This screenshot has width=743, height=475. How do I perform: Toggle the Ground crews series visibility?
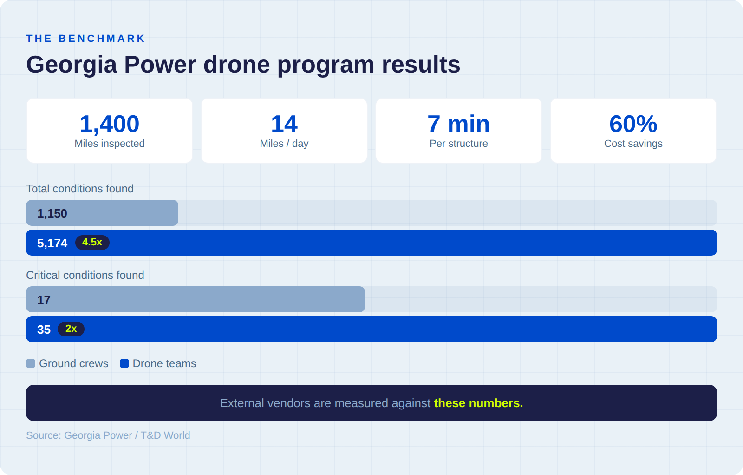coord(67,363)
